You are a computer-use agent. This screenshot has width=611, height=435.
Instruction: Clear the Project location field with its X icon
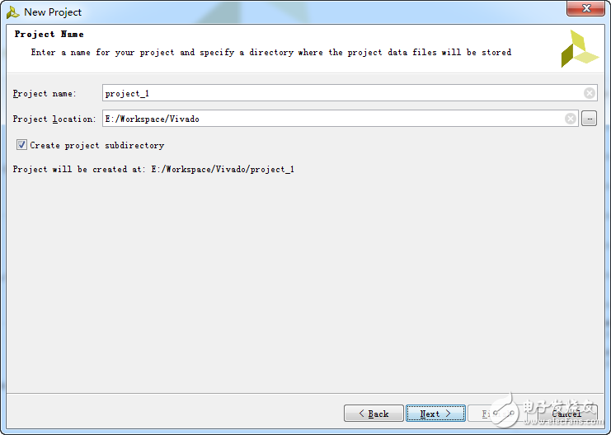tap(571, 119)
